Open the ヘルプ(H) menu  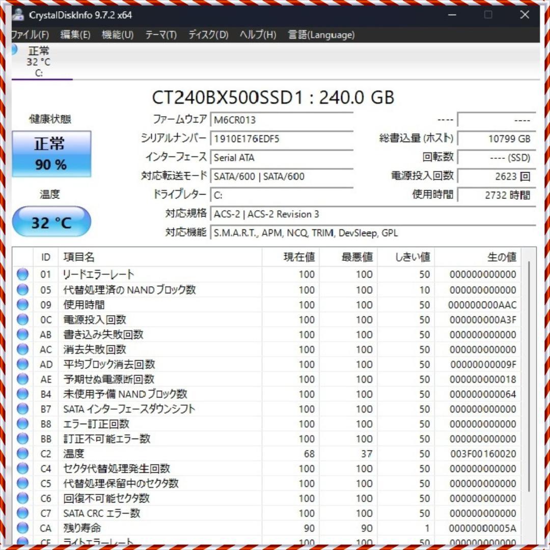pyautogui.click(x=258, y=35)
